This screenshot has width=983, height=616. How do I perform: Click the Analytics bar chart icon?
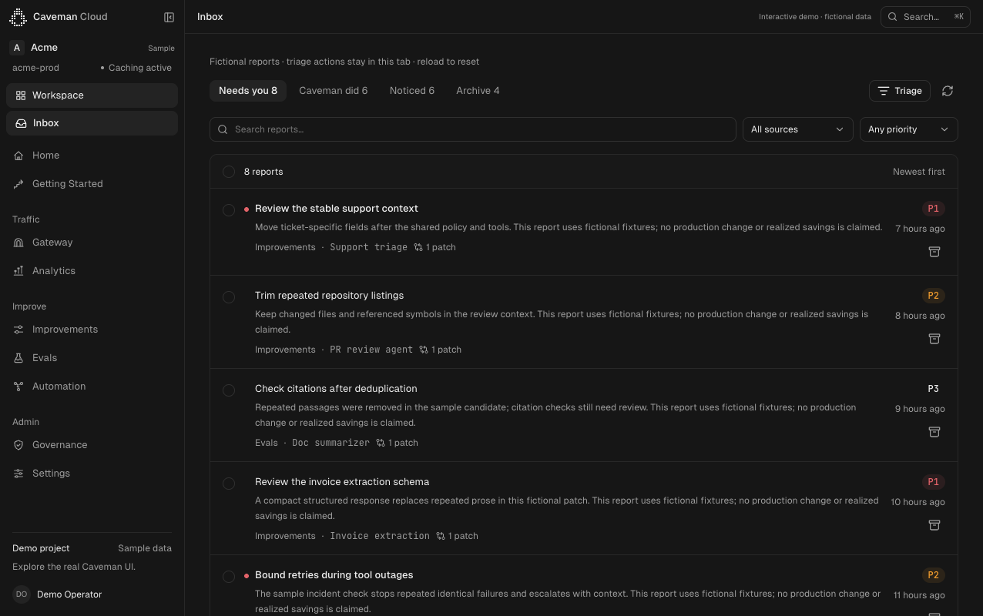pos(18,271)
